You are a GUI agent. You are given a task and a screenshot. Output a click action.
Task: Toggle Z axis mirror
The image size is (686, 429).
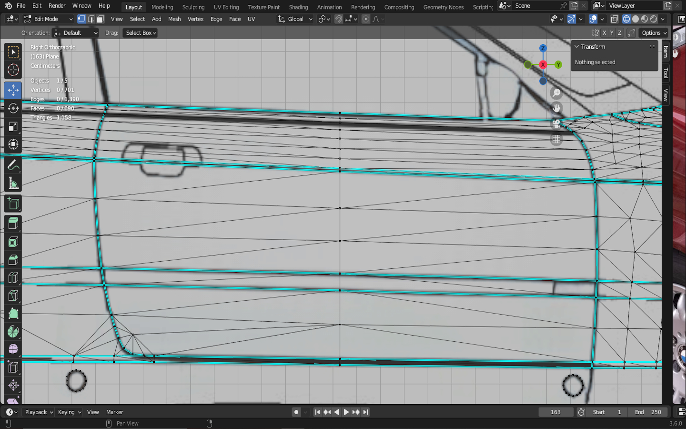click(619, 33)
